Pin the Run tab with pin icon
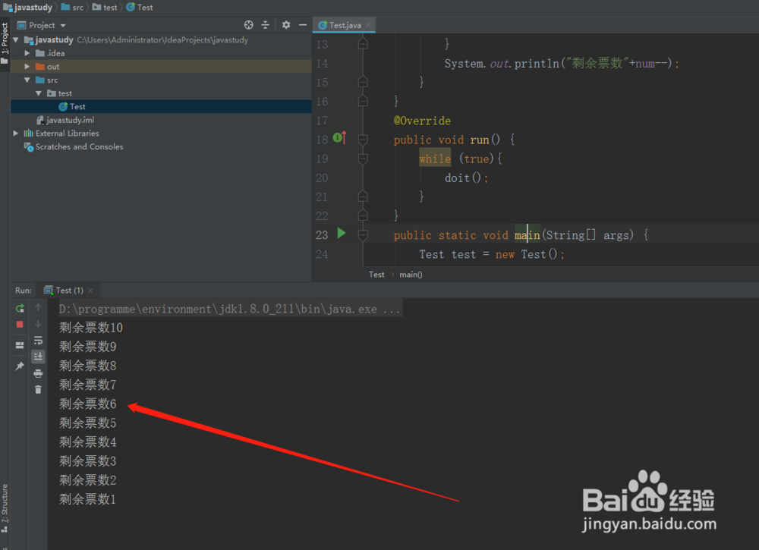 coord(20,366)
